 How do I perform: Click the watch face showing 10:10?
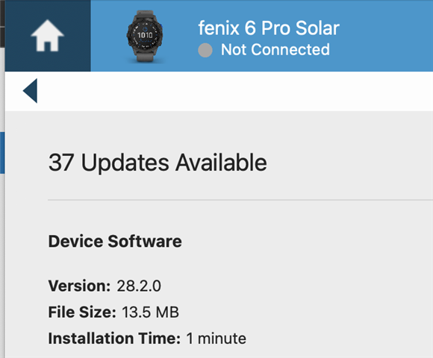(145, 35)
